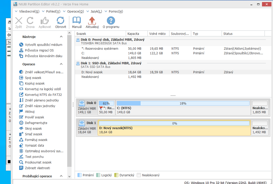Select Vytvořit spouštěcí médium tool
This screenshot has width=273, height=184.
pyautogui.click(x=43, y=45)
